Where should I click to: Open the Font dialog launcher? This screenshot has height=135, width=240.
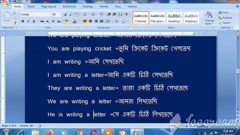pos(78,27)
